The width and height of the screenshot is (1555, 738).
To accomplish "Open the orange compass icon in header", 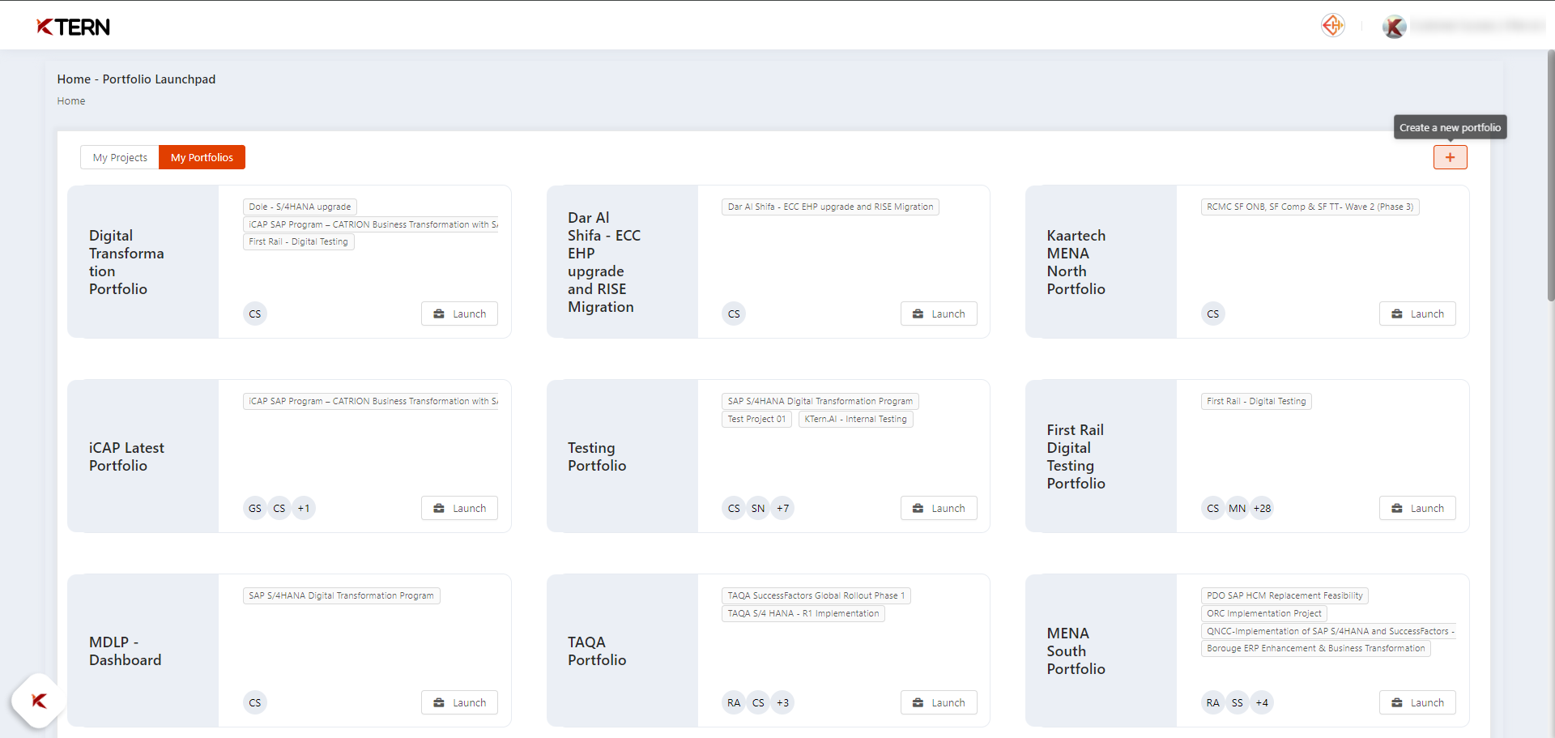I will click(1332, 26).
